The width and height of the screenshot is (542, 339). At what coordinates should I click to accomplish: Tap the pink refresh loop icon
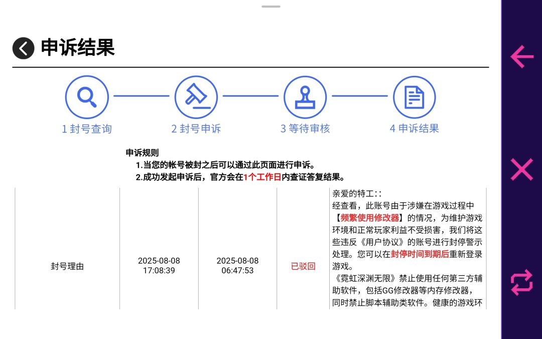click(522, 282)
